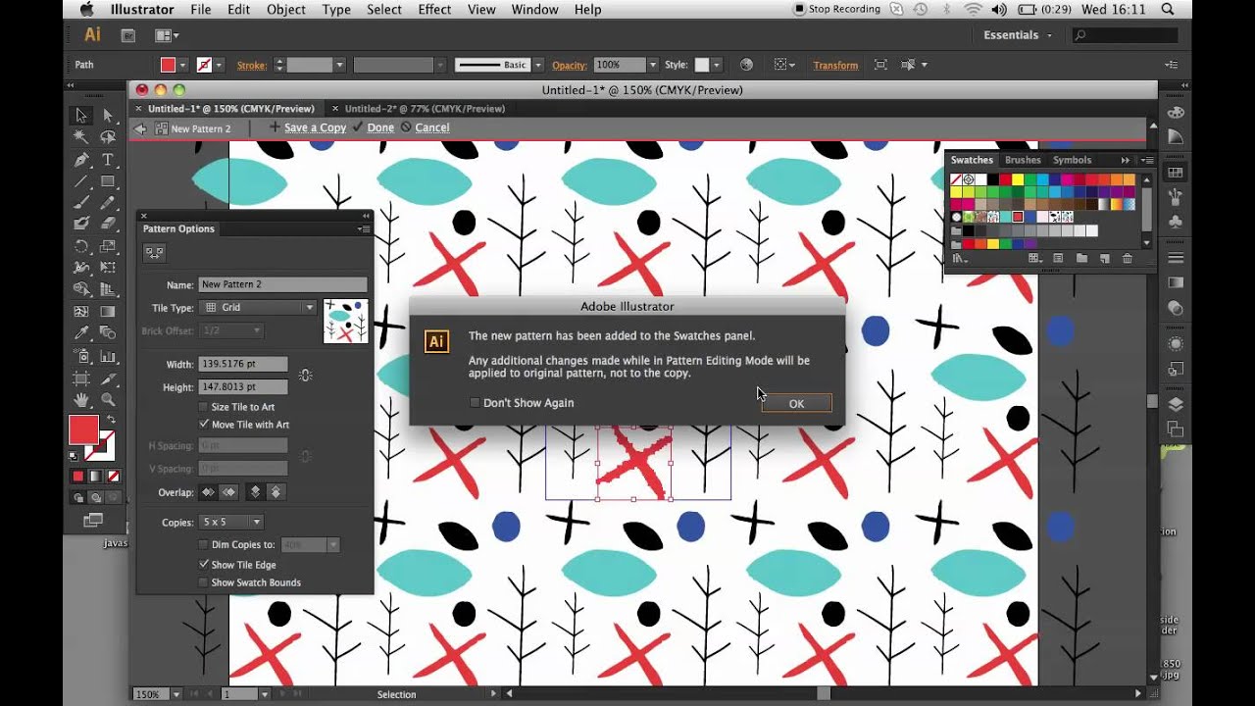Select the Pen tool
Viewport: 1255px width, 706px height.
(x=81, y=159)
